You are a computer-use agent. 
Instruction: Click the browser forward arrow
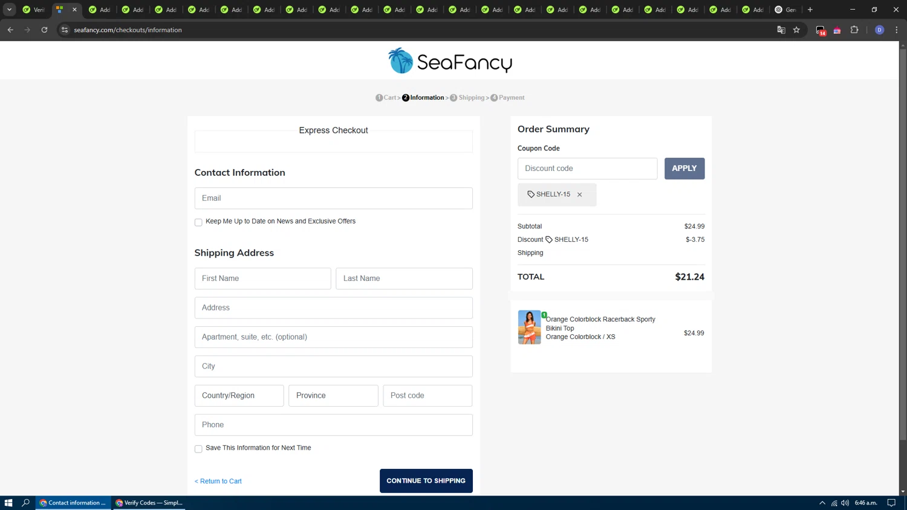tap(27, 30)
